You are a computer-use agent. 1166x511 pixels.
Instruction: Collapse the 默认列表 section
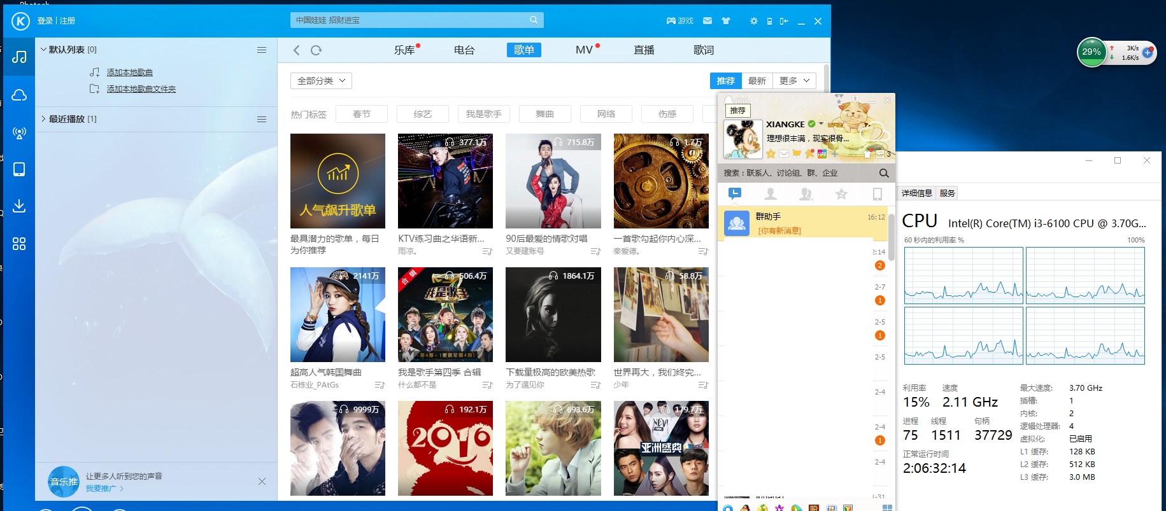43,49
